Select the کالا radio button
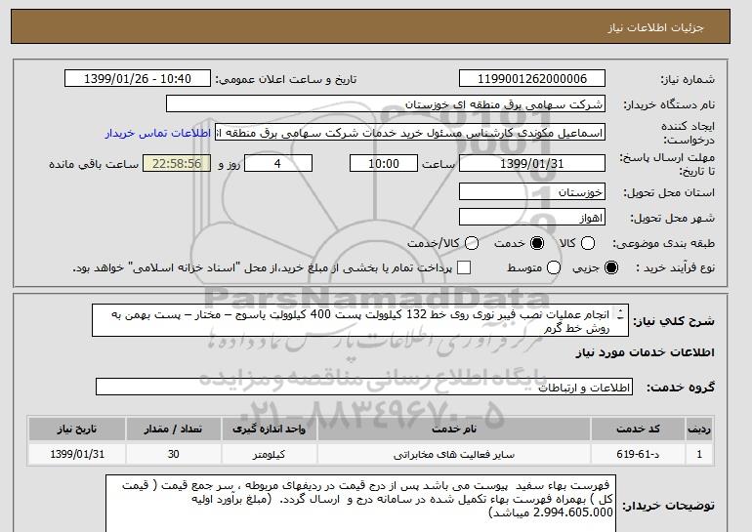This screenshot has height=532, width=752. click(x=588, y=243)
